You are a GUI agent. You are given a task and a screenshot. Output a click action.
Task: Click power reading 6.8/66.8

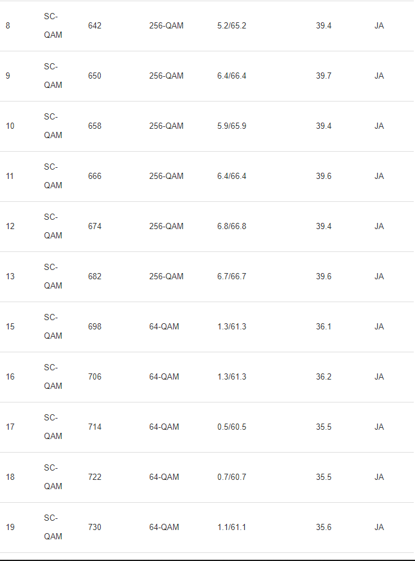[231, 227]
